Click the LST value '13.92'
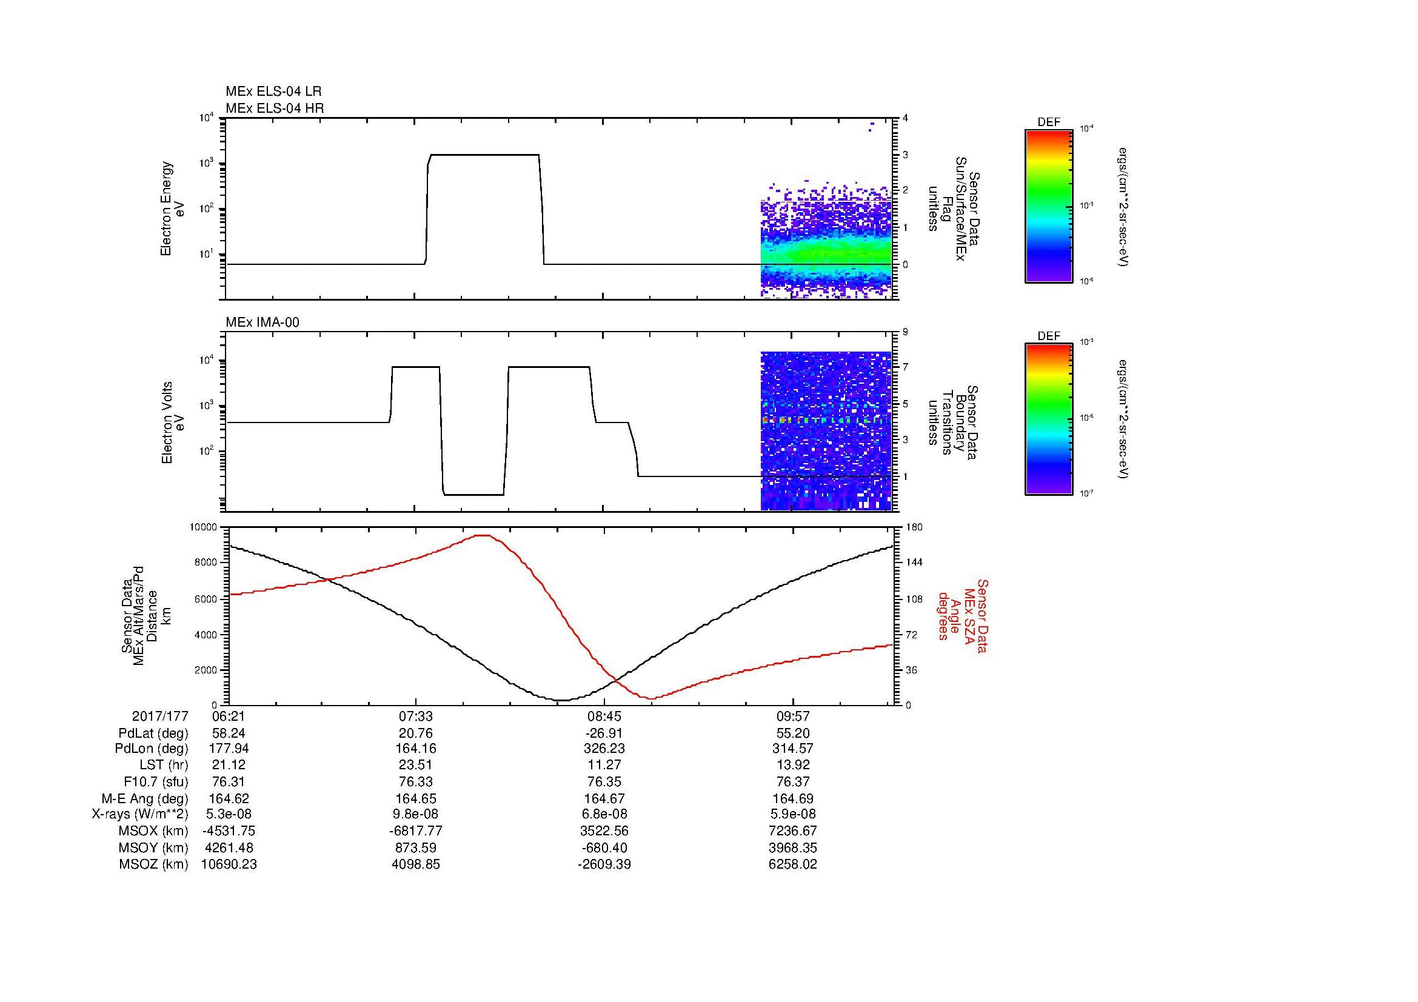 [x=792, y=766]
